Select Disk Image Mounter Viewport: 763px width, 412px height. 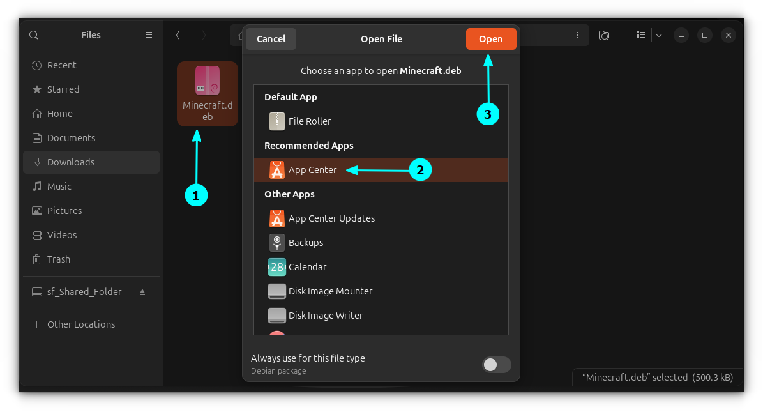(381, 291)
